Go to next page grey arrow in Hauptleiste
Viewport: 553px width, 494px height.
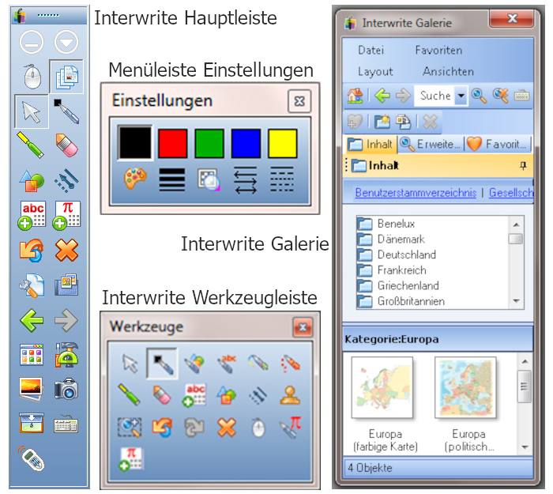click(x=66, y=320)
